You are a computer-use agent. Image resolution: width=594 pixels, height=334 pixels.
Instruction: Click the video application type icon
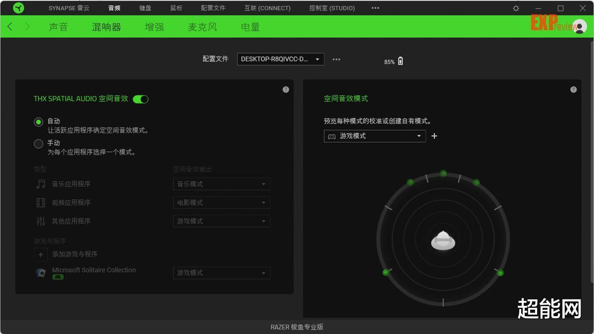pyautogui.click(x=42, y=202)
